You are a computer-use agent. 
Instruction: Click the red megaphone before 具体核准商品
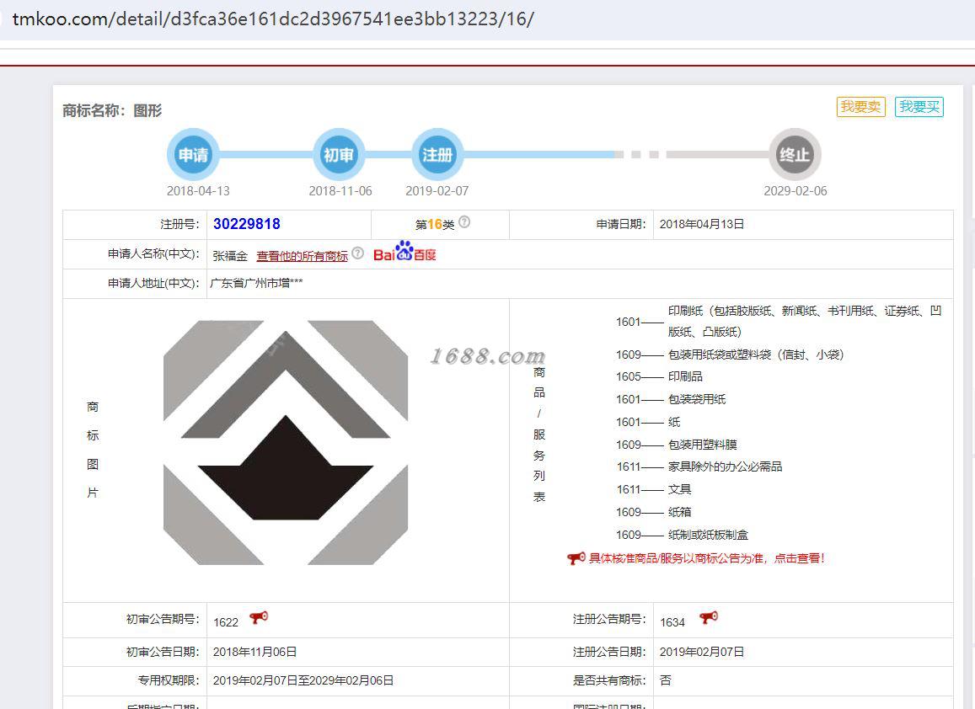pos(576,558)
